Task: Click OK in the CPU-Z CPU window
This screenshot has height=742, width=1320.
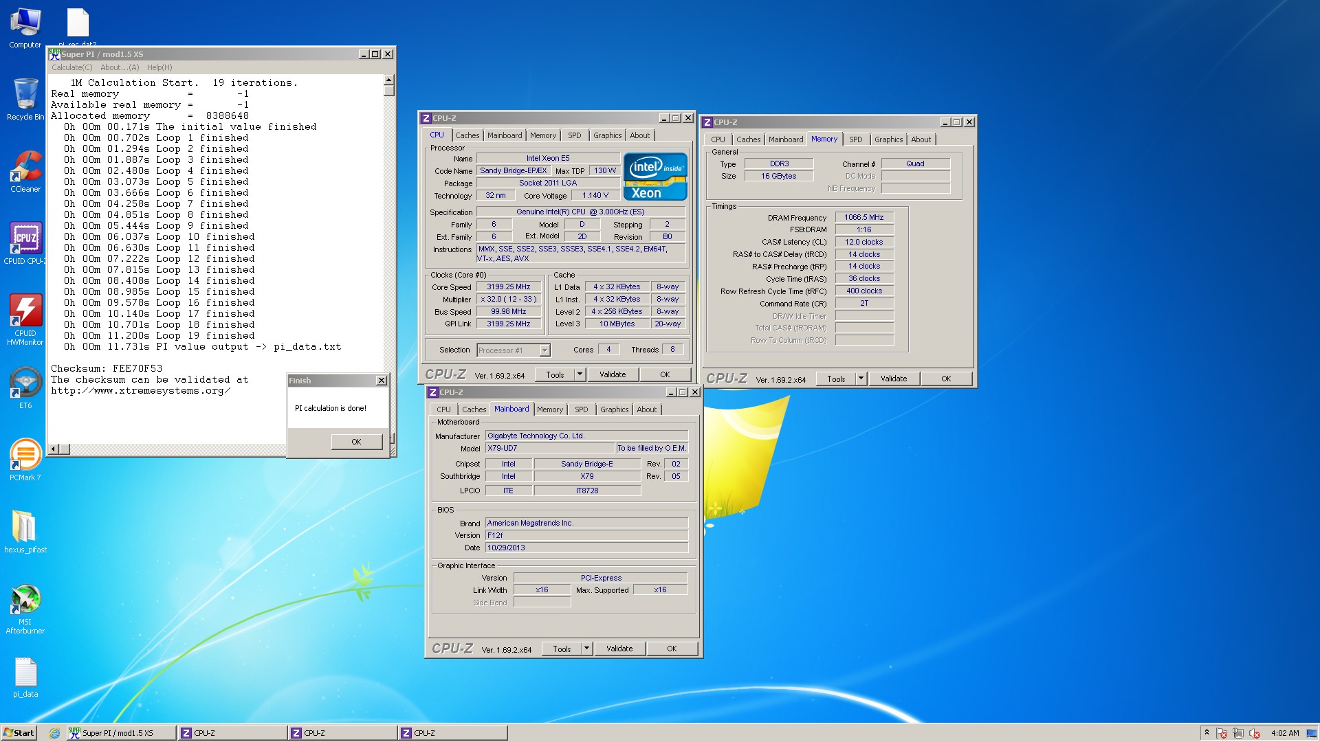Action: coord(665,375)
